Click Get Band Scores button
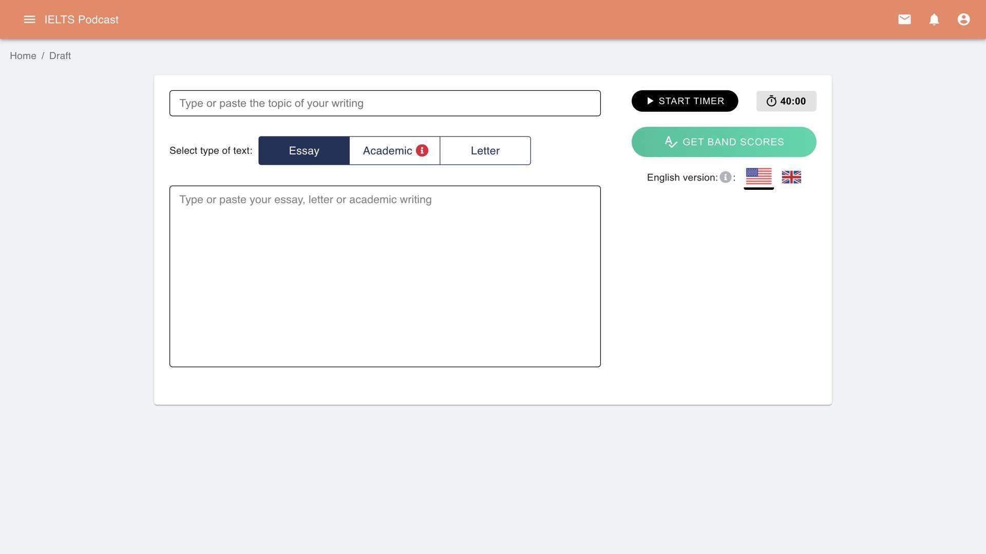The image size is (986, 554). 724,142
